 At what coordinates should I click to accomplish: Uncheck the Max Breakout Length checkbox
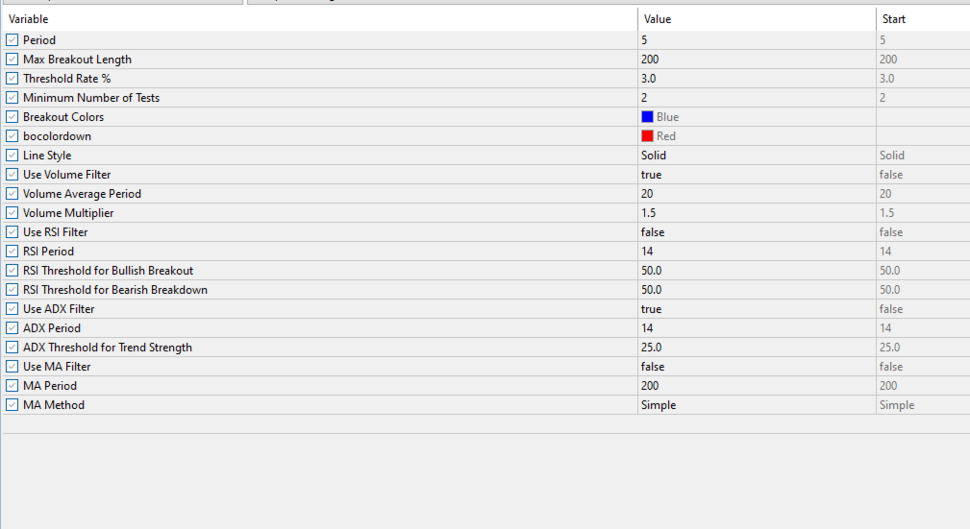pos(12,60)
